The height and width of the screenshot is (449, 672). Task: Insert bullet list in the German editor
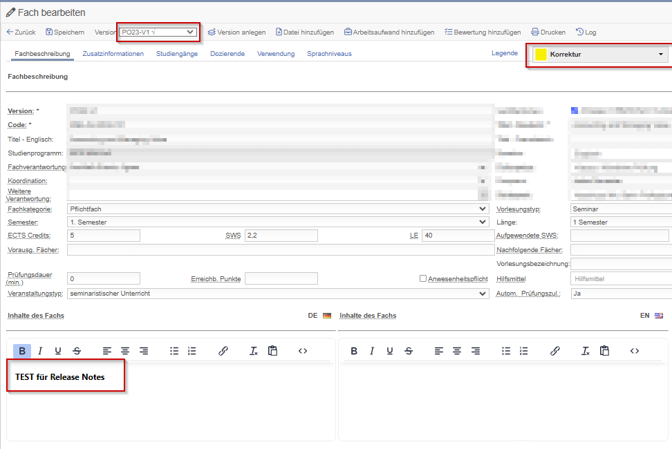coord(174,351)
